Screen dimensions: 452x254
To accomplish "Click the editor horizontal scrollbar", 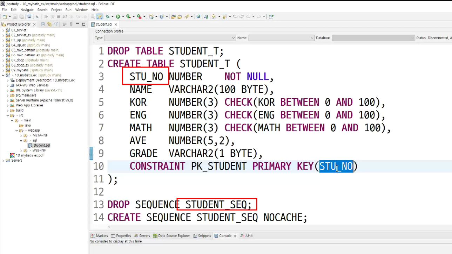I will pos(271,227).
